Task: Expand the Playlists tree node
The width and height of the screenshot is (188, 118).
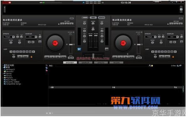Action: click(x=3, y=78)
